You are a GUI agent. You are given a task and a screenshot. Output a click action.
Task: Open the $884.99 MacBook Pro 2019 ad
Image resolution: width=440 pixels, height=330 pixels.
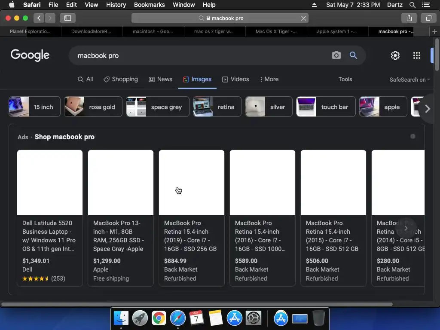point(192,218)
